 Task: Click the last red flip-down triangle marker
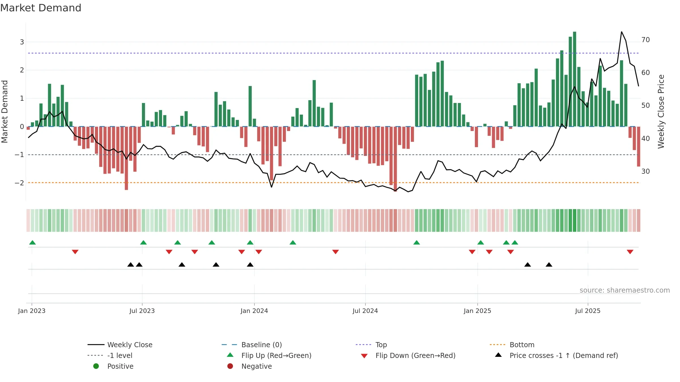click(x=630, y=252)
